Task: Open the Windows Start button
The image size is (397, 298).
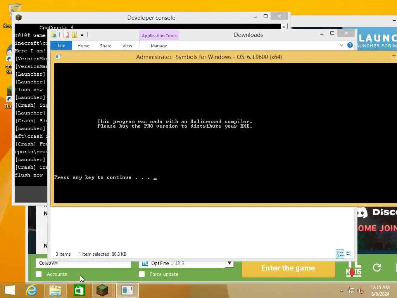Action: [x=10, y=290]
